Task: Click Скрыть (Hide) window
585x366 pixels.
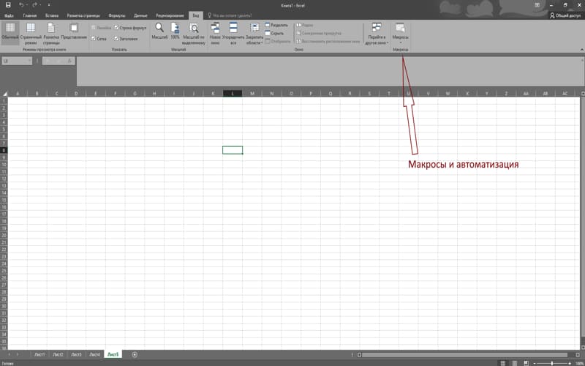Action: (274, 33)
